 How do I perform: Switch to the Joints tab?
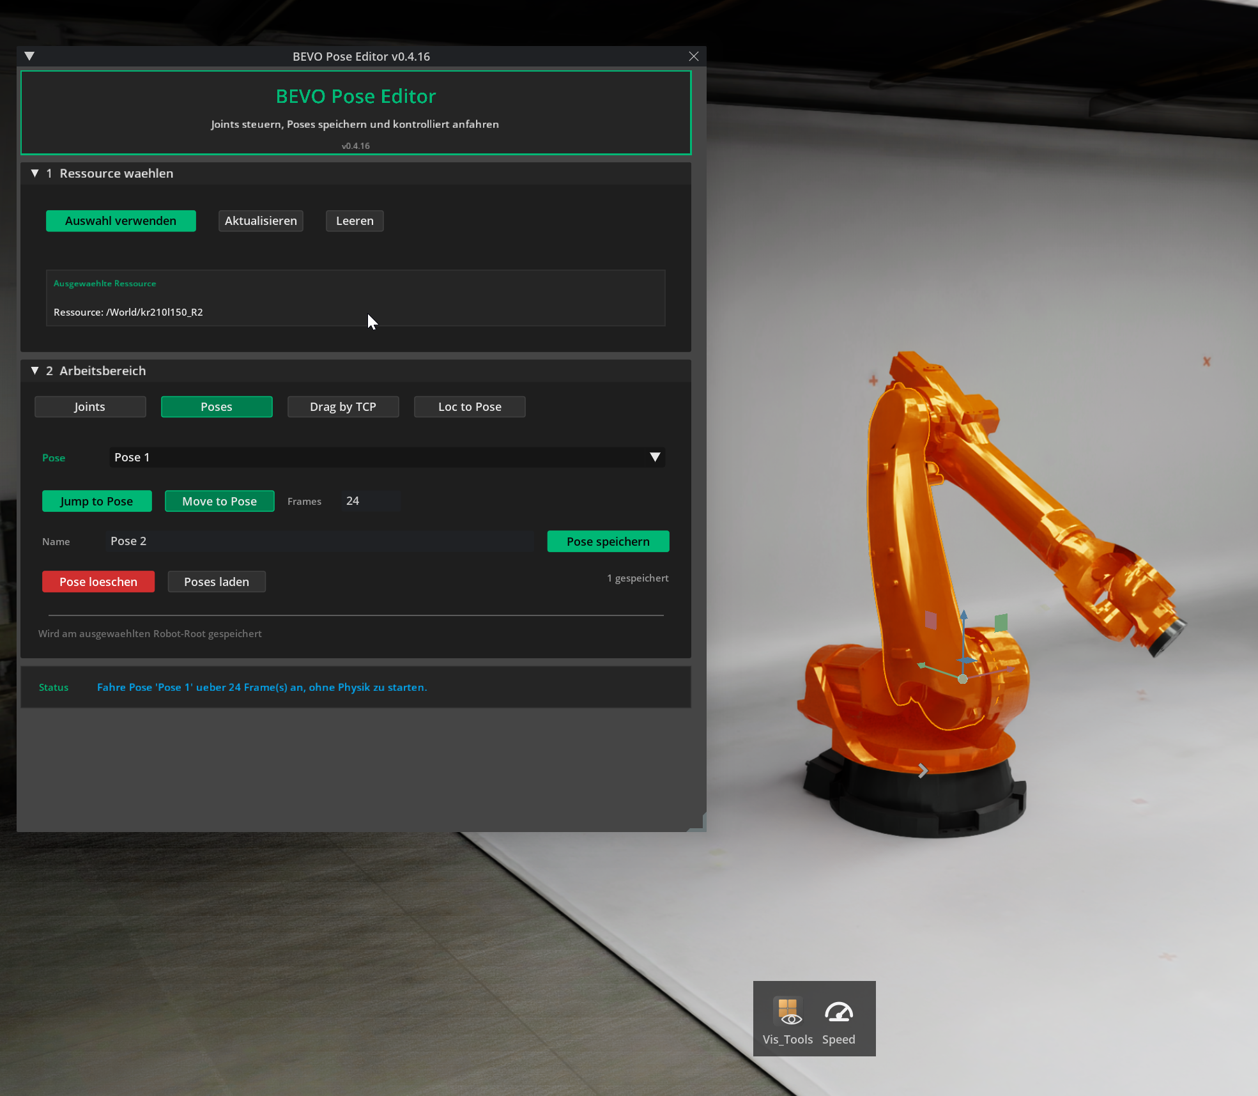tap(90, 407)
